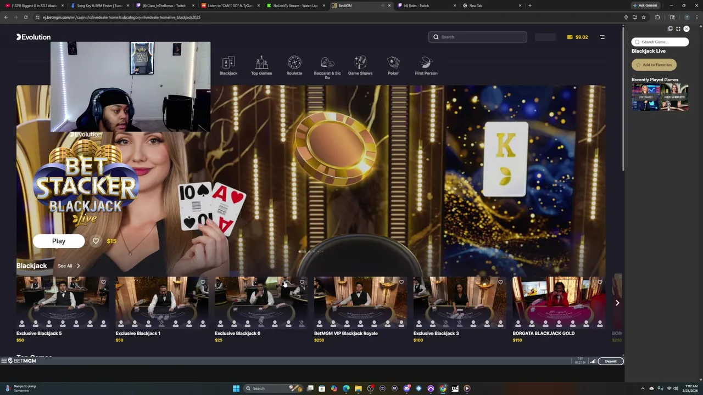Click Play on Bet Stacker Blackjack

click(x=59, y=241)
